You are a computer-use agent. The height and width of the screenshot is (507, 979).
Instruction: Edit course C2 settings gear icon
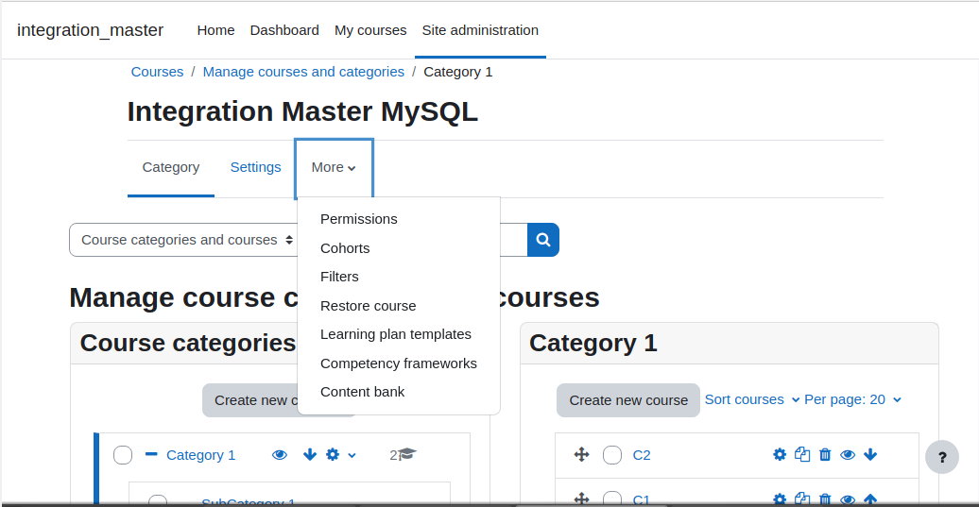[x=780, y=455]
